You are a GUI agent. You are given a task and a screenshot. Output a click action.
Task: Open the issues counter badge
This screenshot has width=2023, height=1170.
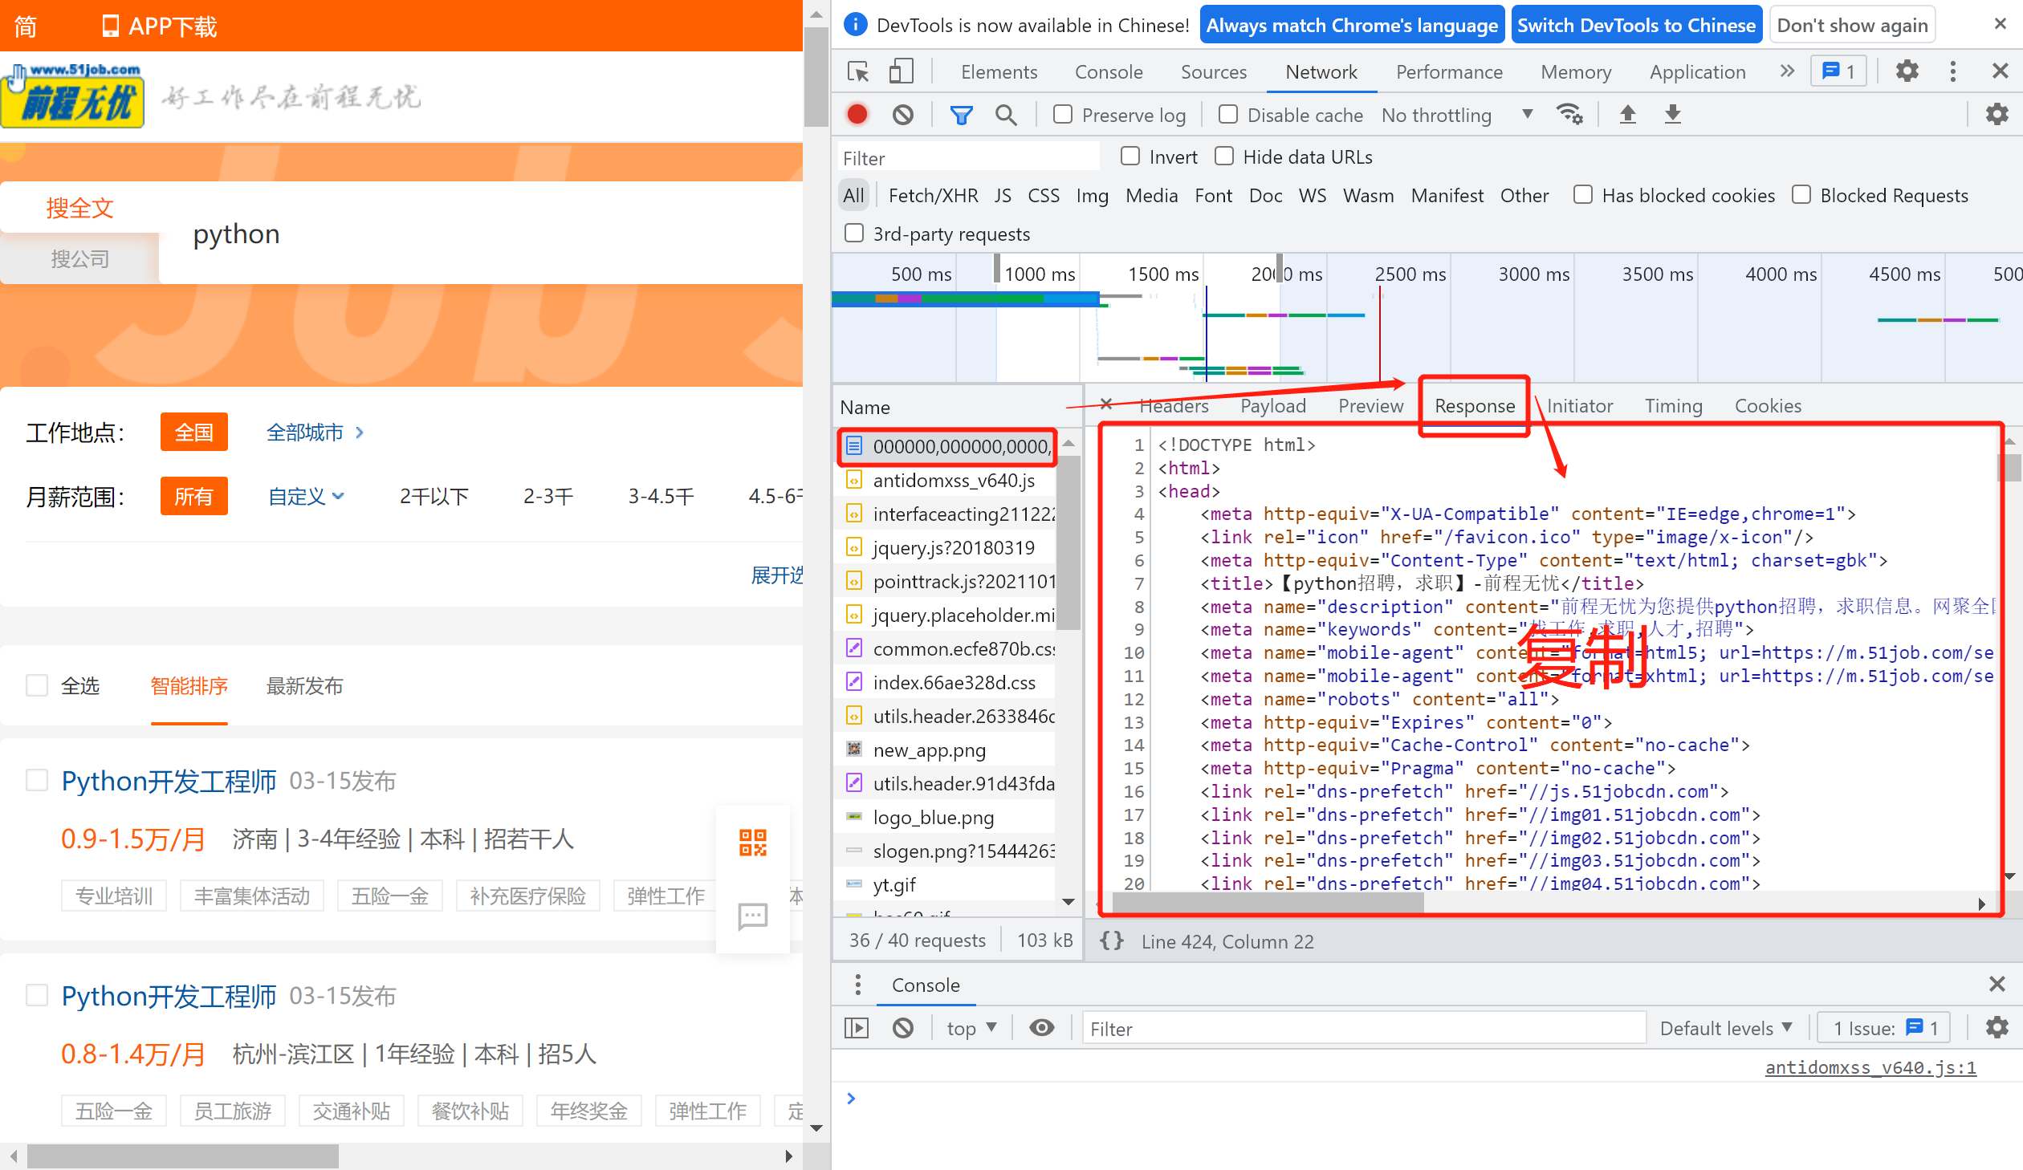(1838, 71)
